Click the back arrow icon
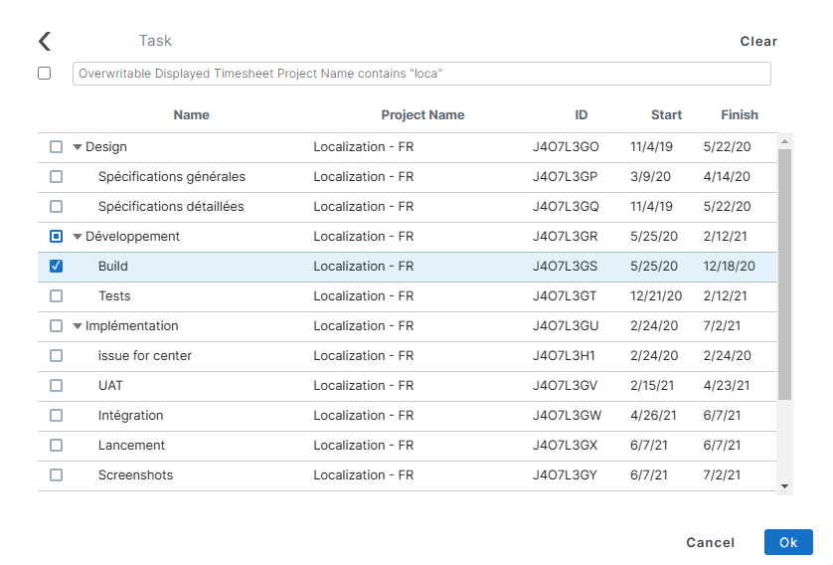833x565 pixels. (x=44, y=41)
